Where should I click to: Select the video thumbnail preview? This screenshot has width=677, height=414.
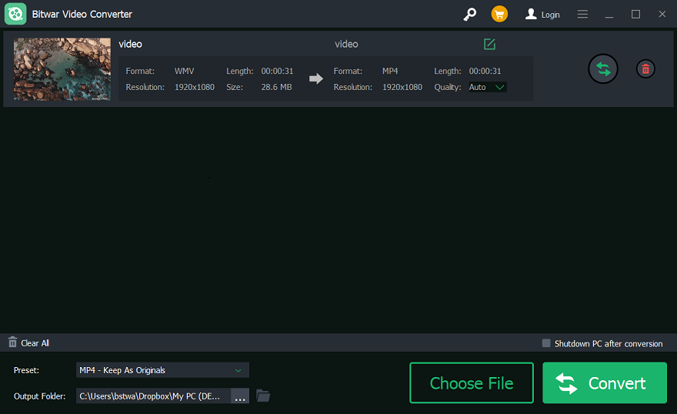click(x=62, y=69)
